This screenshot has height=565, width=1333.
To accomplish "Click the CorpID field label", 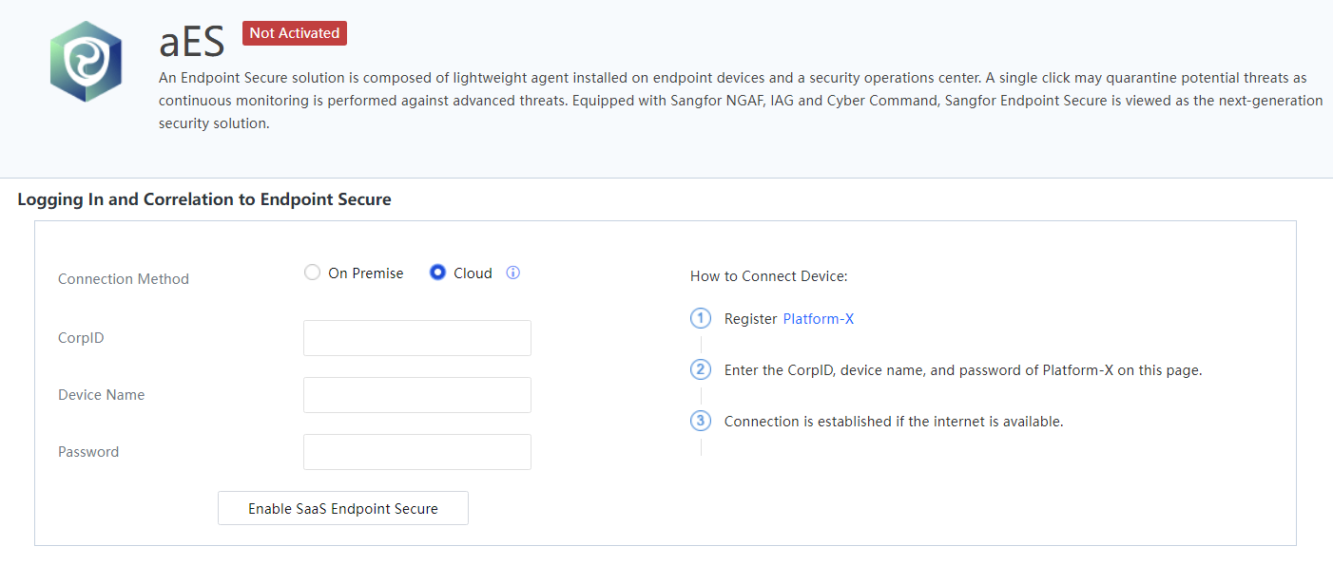I will (81, 338).
